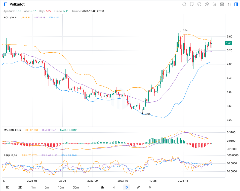Open the drawing tools icon
This screenshot has width=240, height=191.
tap(192, 4)
